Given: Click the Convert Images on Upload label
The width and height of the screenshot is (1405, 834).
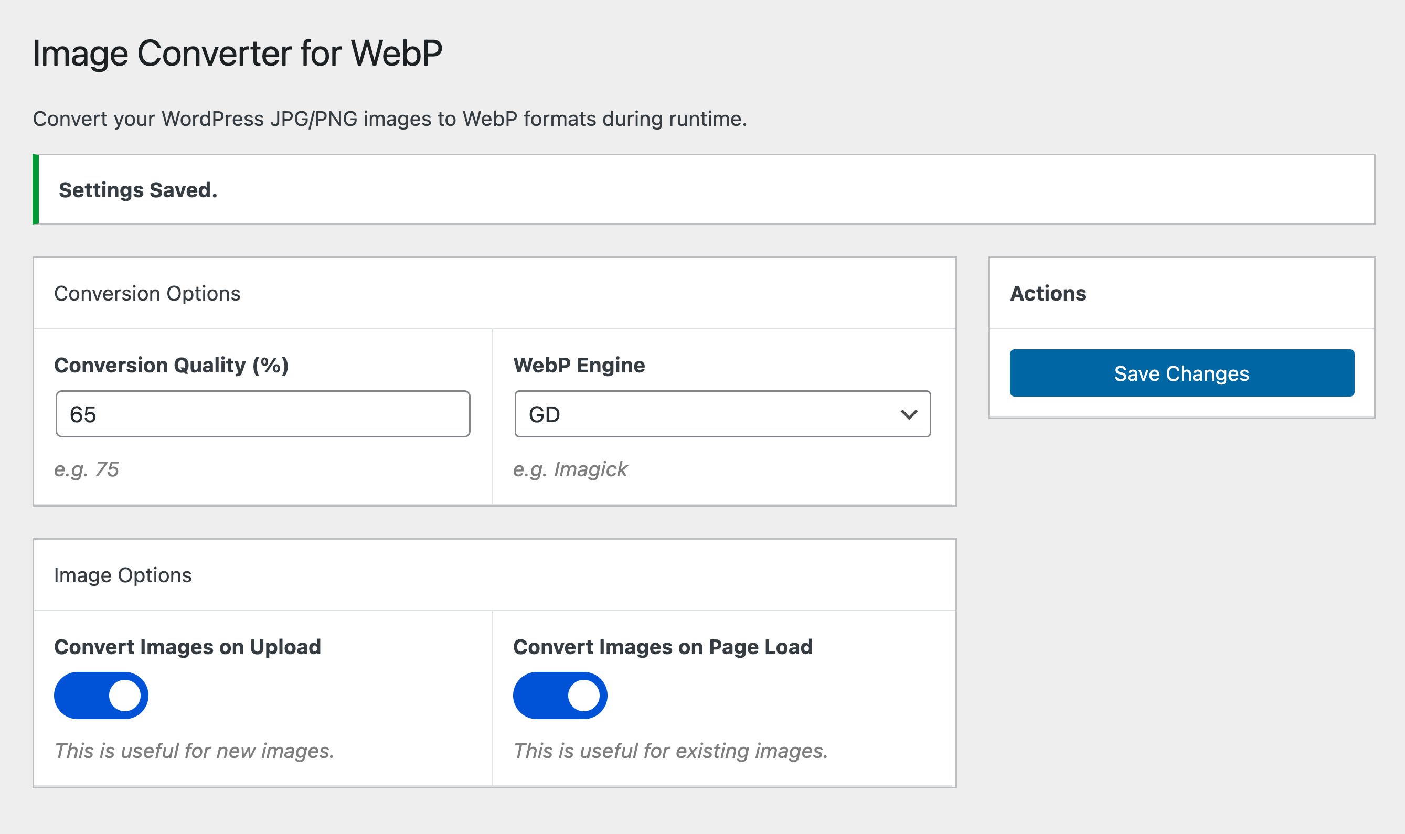Looking at the screenshot, I should tap(187, 647).
